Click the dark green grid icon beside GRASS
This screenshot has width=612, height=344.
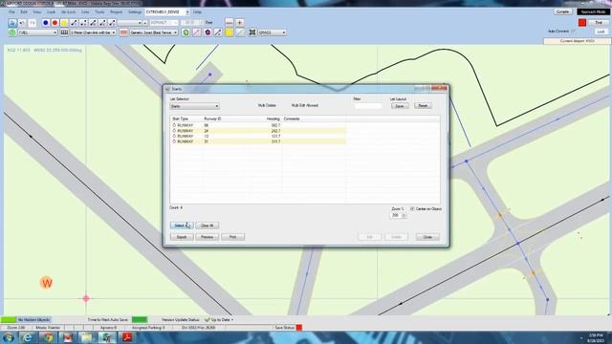[252, 32]
